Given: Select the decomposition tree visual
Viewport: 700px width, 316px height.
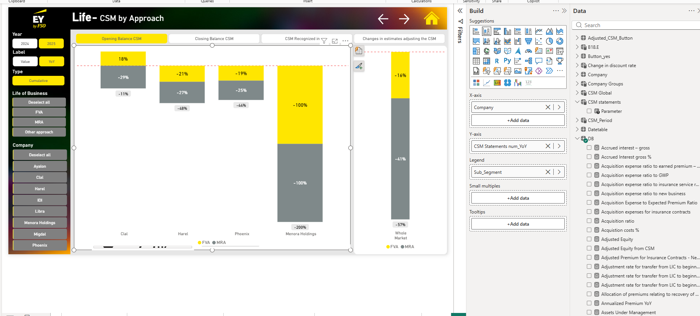Looking at the screenshot, I should pyautogui.click(x=528, y=61).
